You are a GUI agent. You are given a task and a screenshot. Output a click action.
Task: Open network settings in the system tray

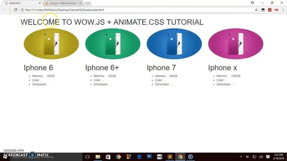(x=254, y=157)
